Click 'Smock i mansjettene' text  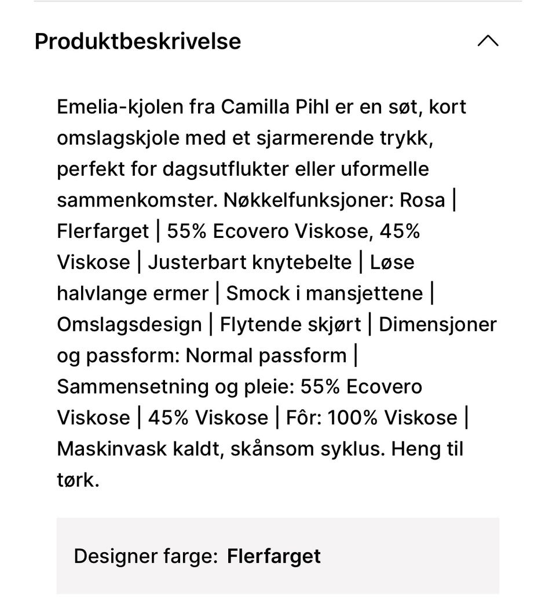point(324,293)
